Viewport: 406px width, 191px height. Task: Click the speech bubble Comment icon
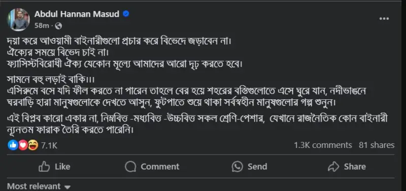click(x=130, y=167)
